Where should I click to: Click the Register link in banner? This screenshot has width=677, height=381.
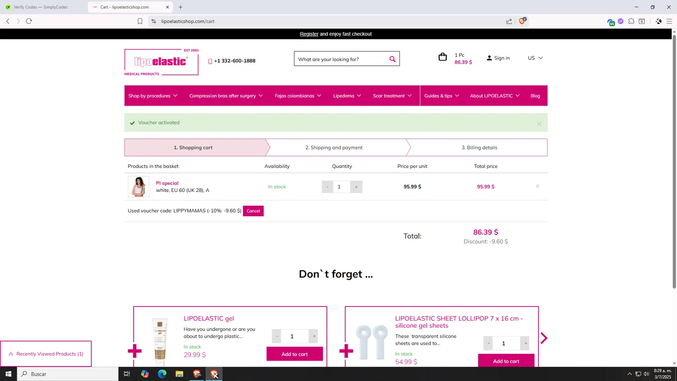(x=309, y=34)
